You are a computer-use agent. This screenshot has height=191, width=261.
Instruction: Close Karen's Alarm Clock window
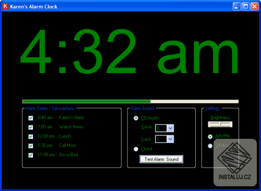click(255, 6)
